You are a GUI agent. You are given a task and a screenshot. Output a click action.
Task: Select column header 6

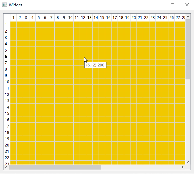[x=45, y=18]
